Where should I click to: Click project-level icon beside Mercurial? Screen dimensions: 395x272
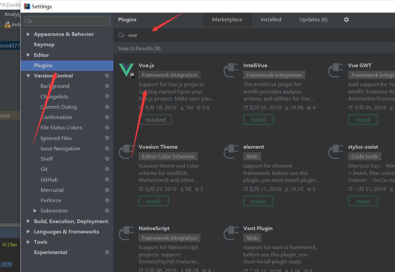click(107, 190)
